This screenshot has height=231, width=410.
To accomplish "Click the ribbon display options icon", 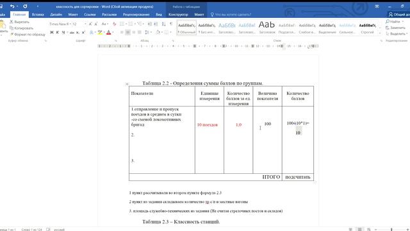I will click(x=377, y=6).
